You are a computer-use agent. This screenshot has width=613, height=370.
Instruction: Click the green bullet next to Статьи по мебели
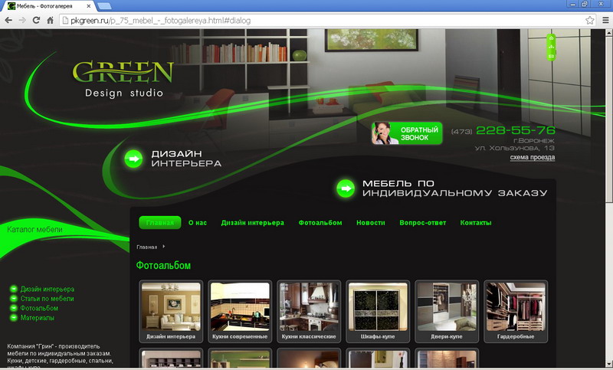(x=14, y=299)
